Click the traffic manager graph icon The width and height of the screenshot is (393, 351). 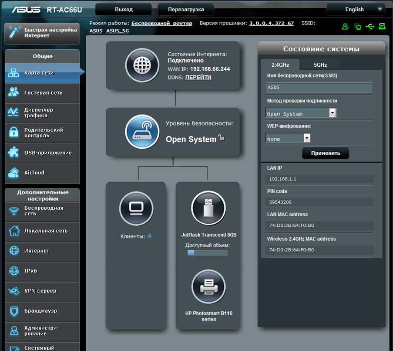[13, 112]
